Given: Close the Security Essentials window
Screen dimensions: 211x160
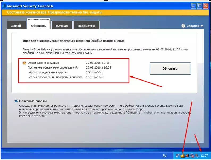Looking at the screenshot, I should click(x=206, y=6).
